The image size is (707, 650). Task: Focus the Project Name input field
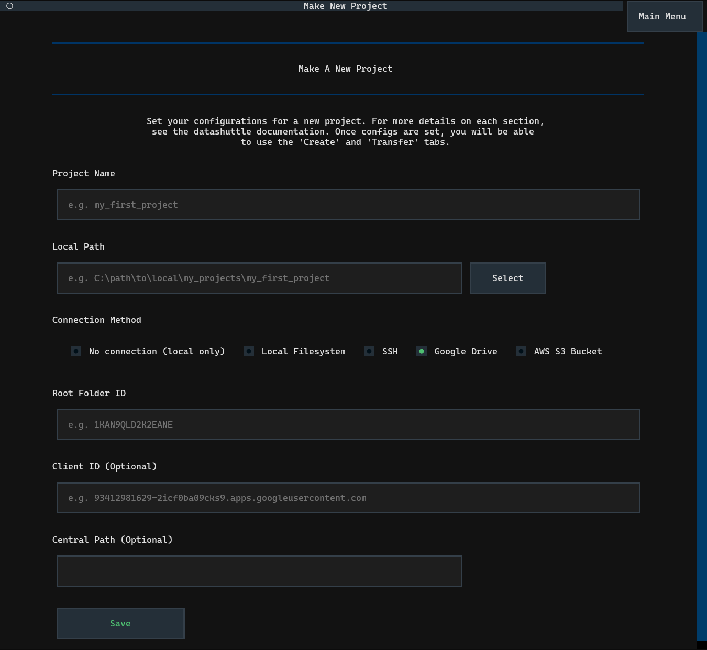348,205
